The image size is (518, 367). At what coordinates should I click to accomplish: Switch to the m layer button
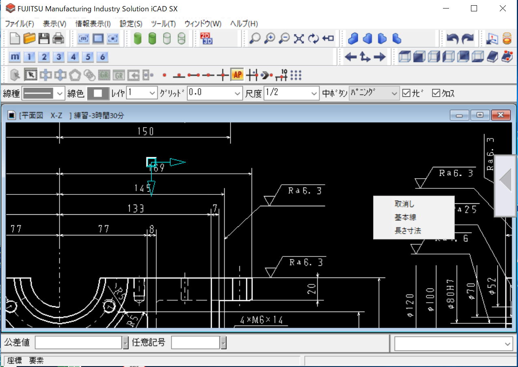tap(15, 57)
